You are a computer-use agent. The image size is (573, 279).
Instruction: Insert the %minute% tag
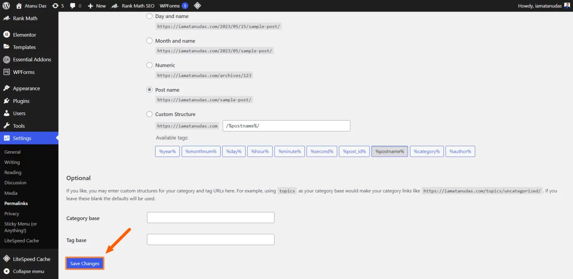click(290, 152)
